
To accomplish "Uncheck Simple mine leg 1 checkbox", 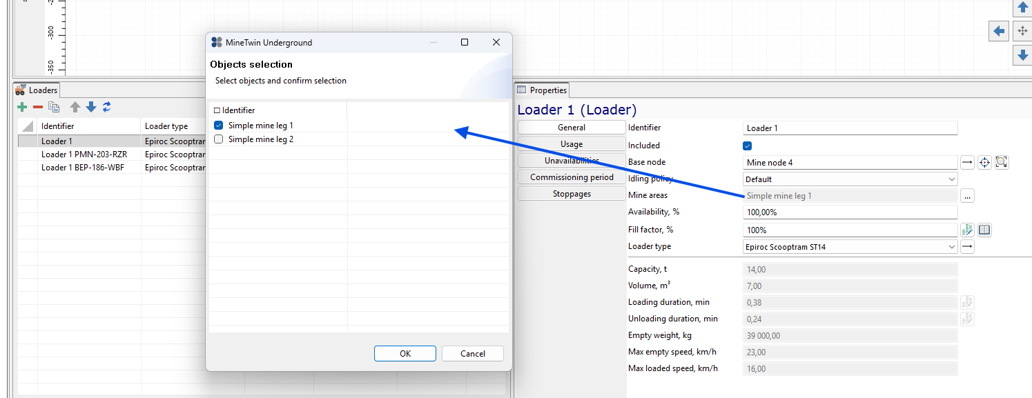I will coord(219,126).
